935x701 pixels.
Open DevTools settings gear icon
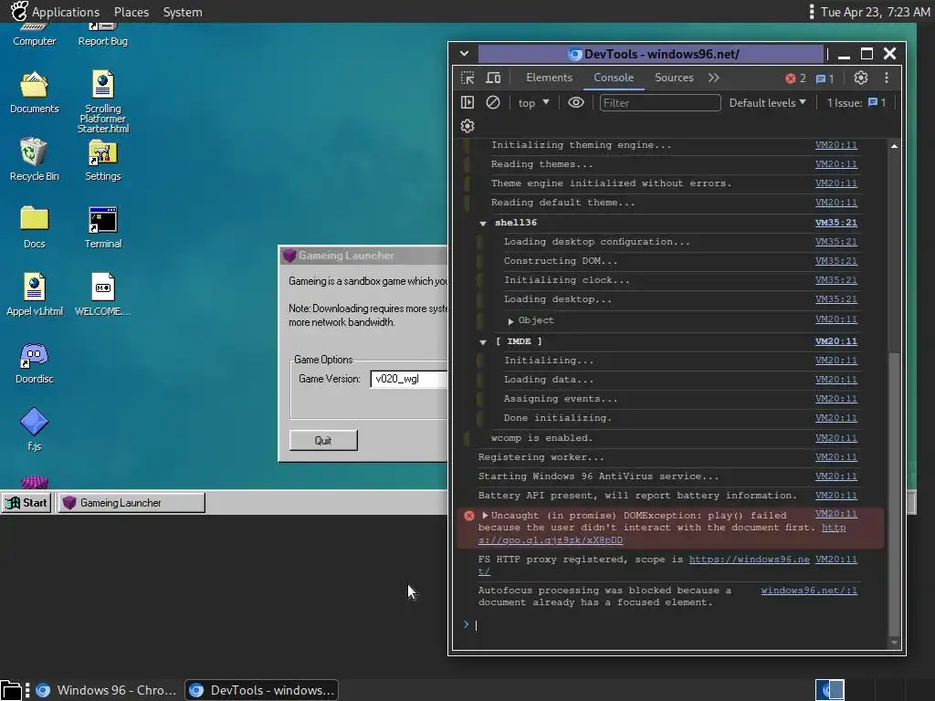click(860, 78)
